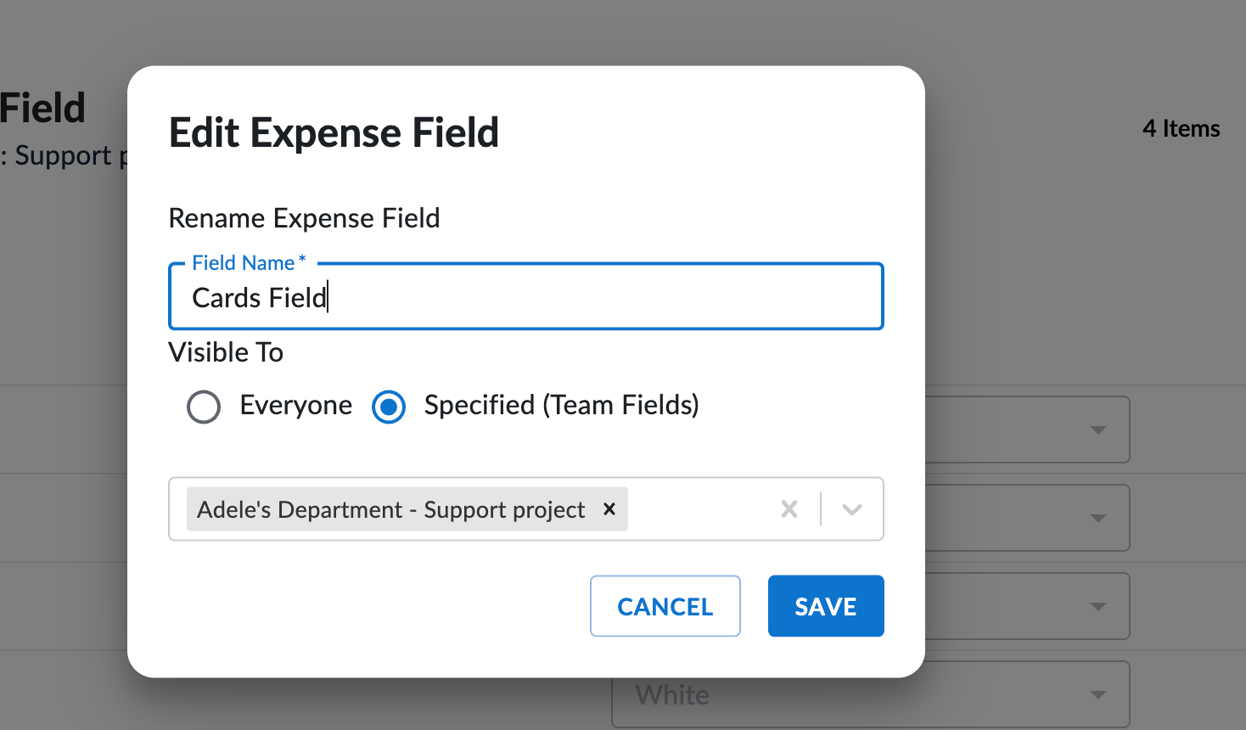Save the expense field changes
The width and height of the screenshot is (1246, 730).
tap(825, 606)
